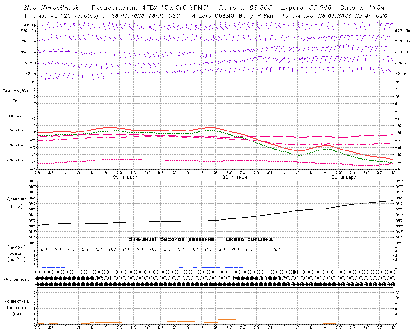
Task: Click the 29 января date label
Action: click(x=125, y=177)
